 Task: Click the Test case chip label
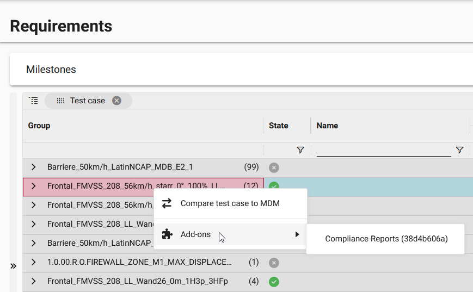point(88,101)
